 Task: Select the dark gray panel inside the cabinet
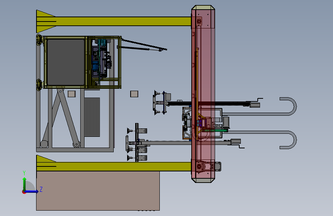[x=66, y=62]
